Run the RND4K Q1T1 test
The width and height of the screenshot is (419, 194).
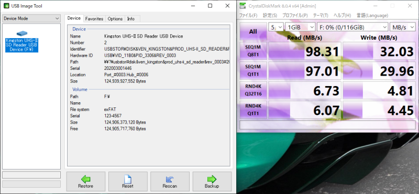253,110
